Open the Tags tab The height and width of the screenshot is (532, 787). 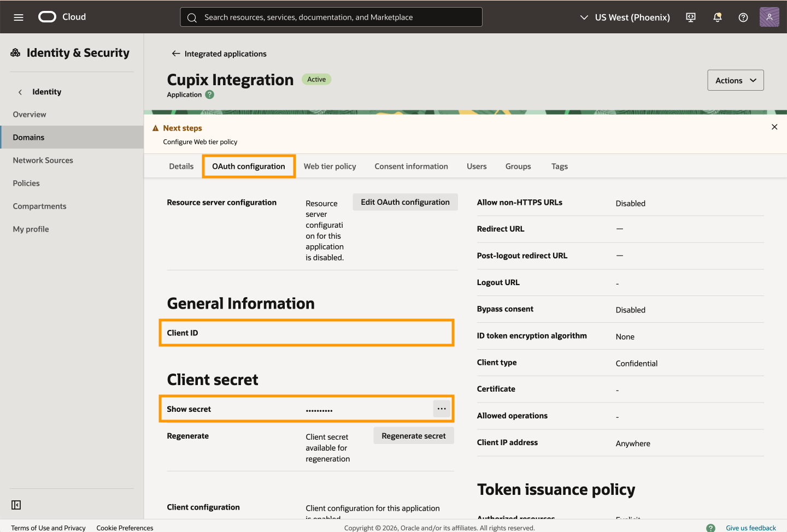pyautogui.click(x=560, y=166)
